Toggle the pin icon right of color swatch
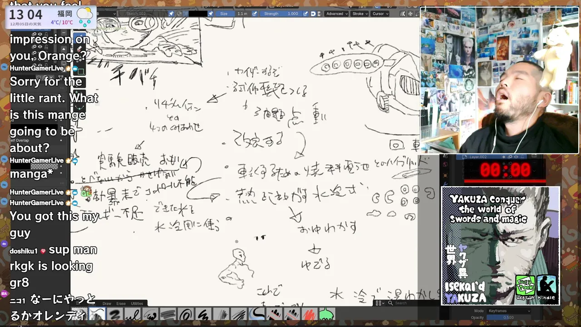This screenshot has height=327, width=581. tap(211, 14)
